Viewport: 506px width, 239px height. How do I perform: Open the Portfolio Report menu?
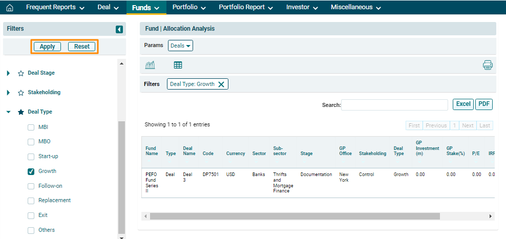click(x=246, y=8)
